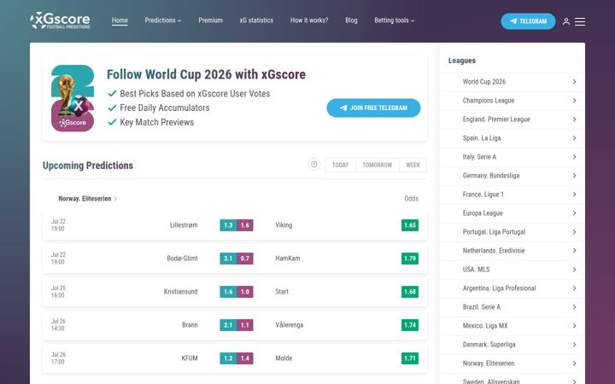
Task: Open Germany. Bundesliga in sidebar
Action: tap(512, 176)
